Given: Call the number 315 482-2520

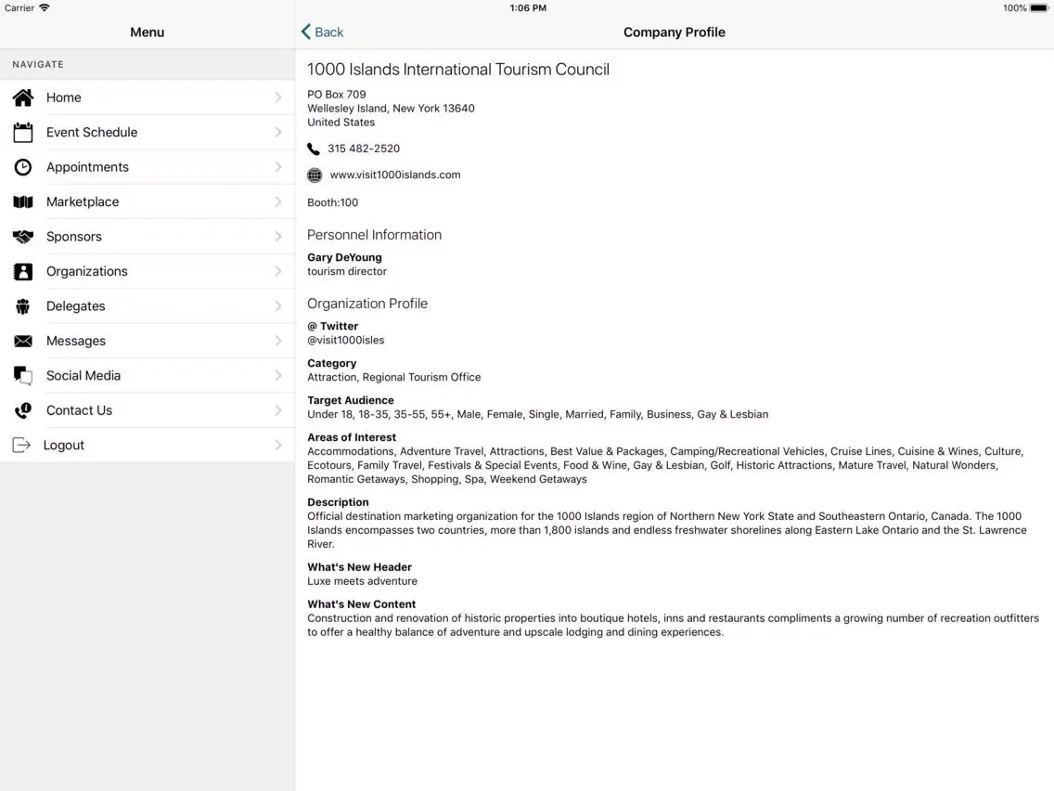Looking at the screenshot, I should 364,149.
